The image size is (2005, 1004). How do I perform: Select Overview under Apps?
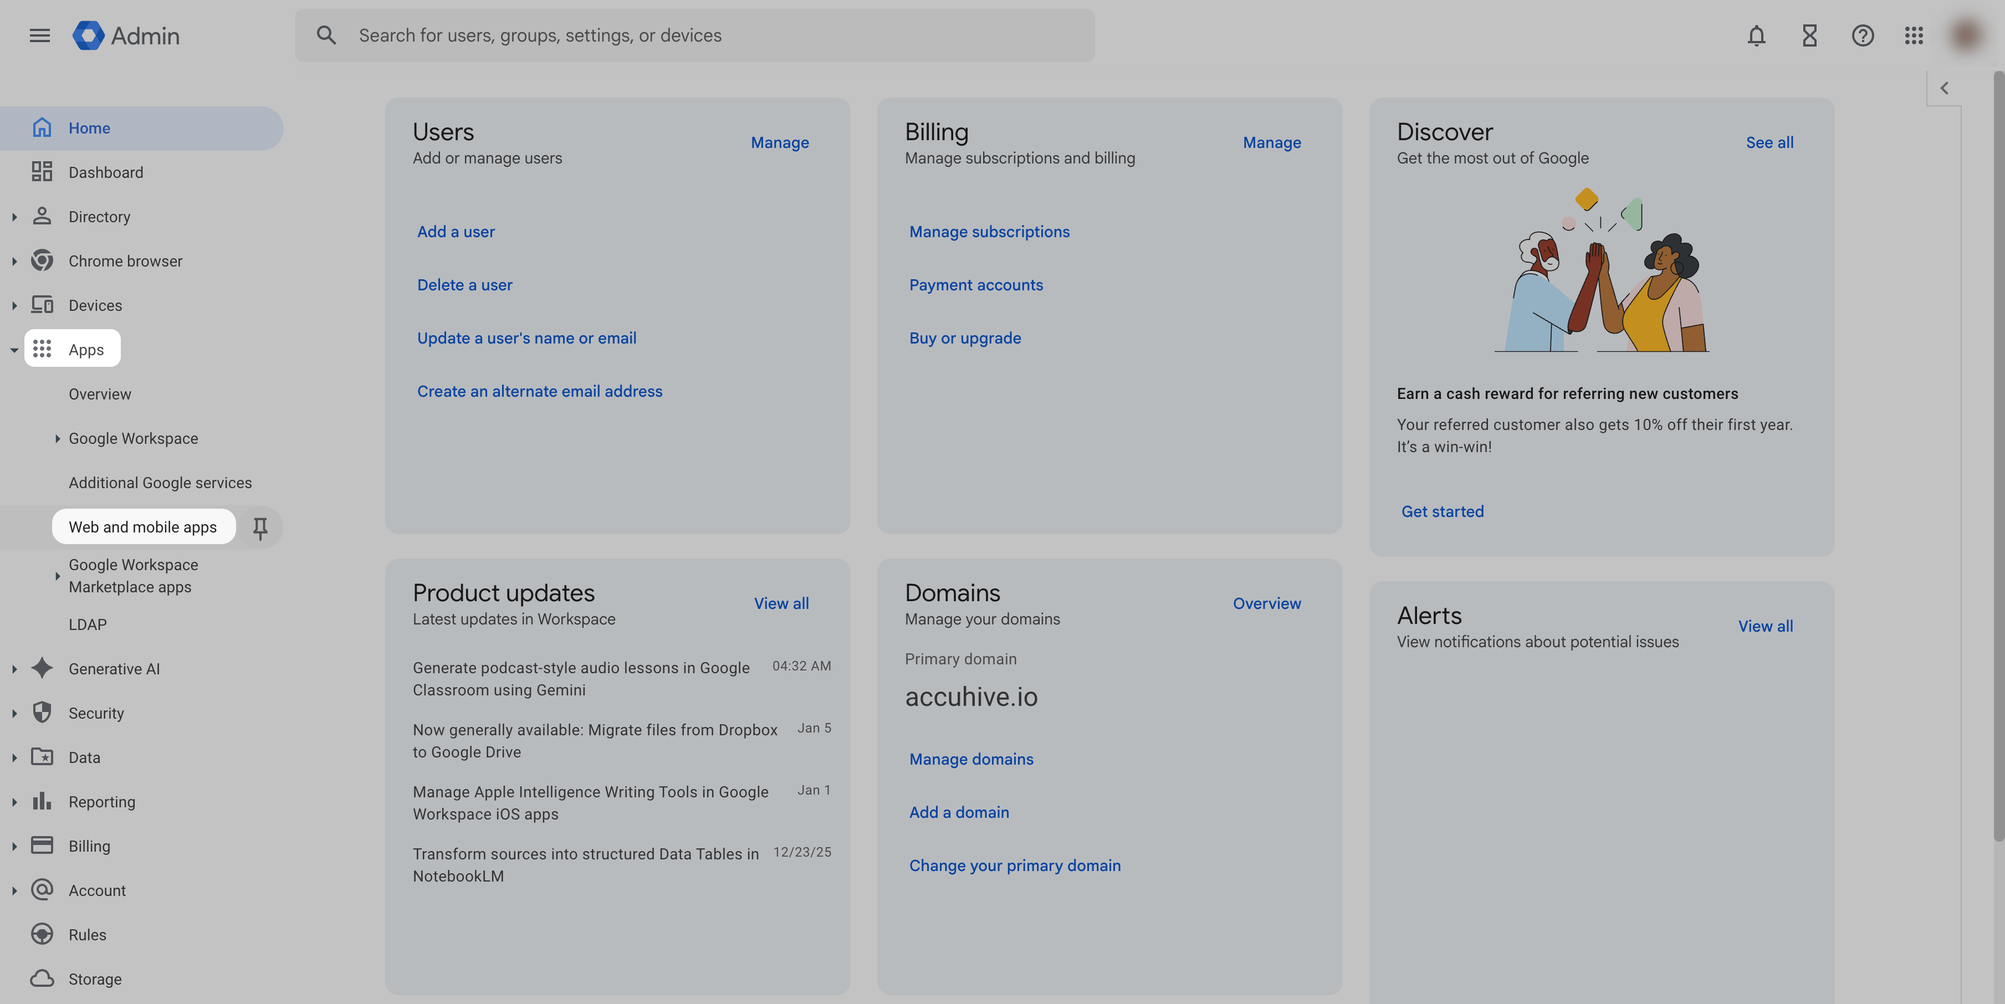(x=100, y=394)
